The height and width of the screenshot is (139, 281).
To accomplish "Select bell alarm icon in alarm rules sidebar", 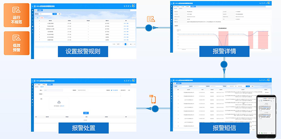I will click(x=33, y=27).
